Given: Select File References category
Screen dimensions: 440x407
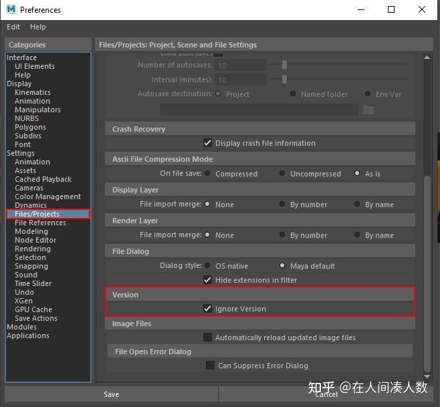Looking at the screenshot, I should 40,223.
